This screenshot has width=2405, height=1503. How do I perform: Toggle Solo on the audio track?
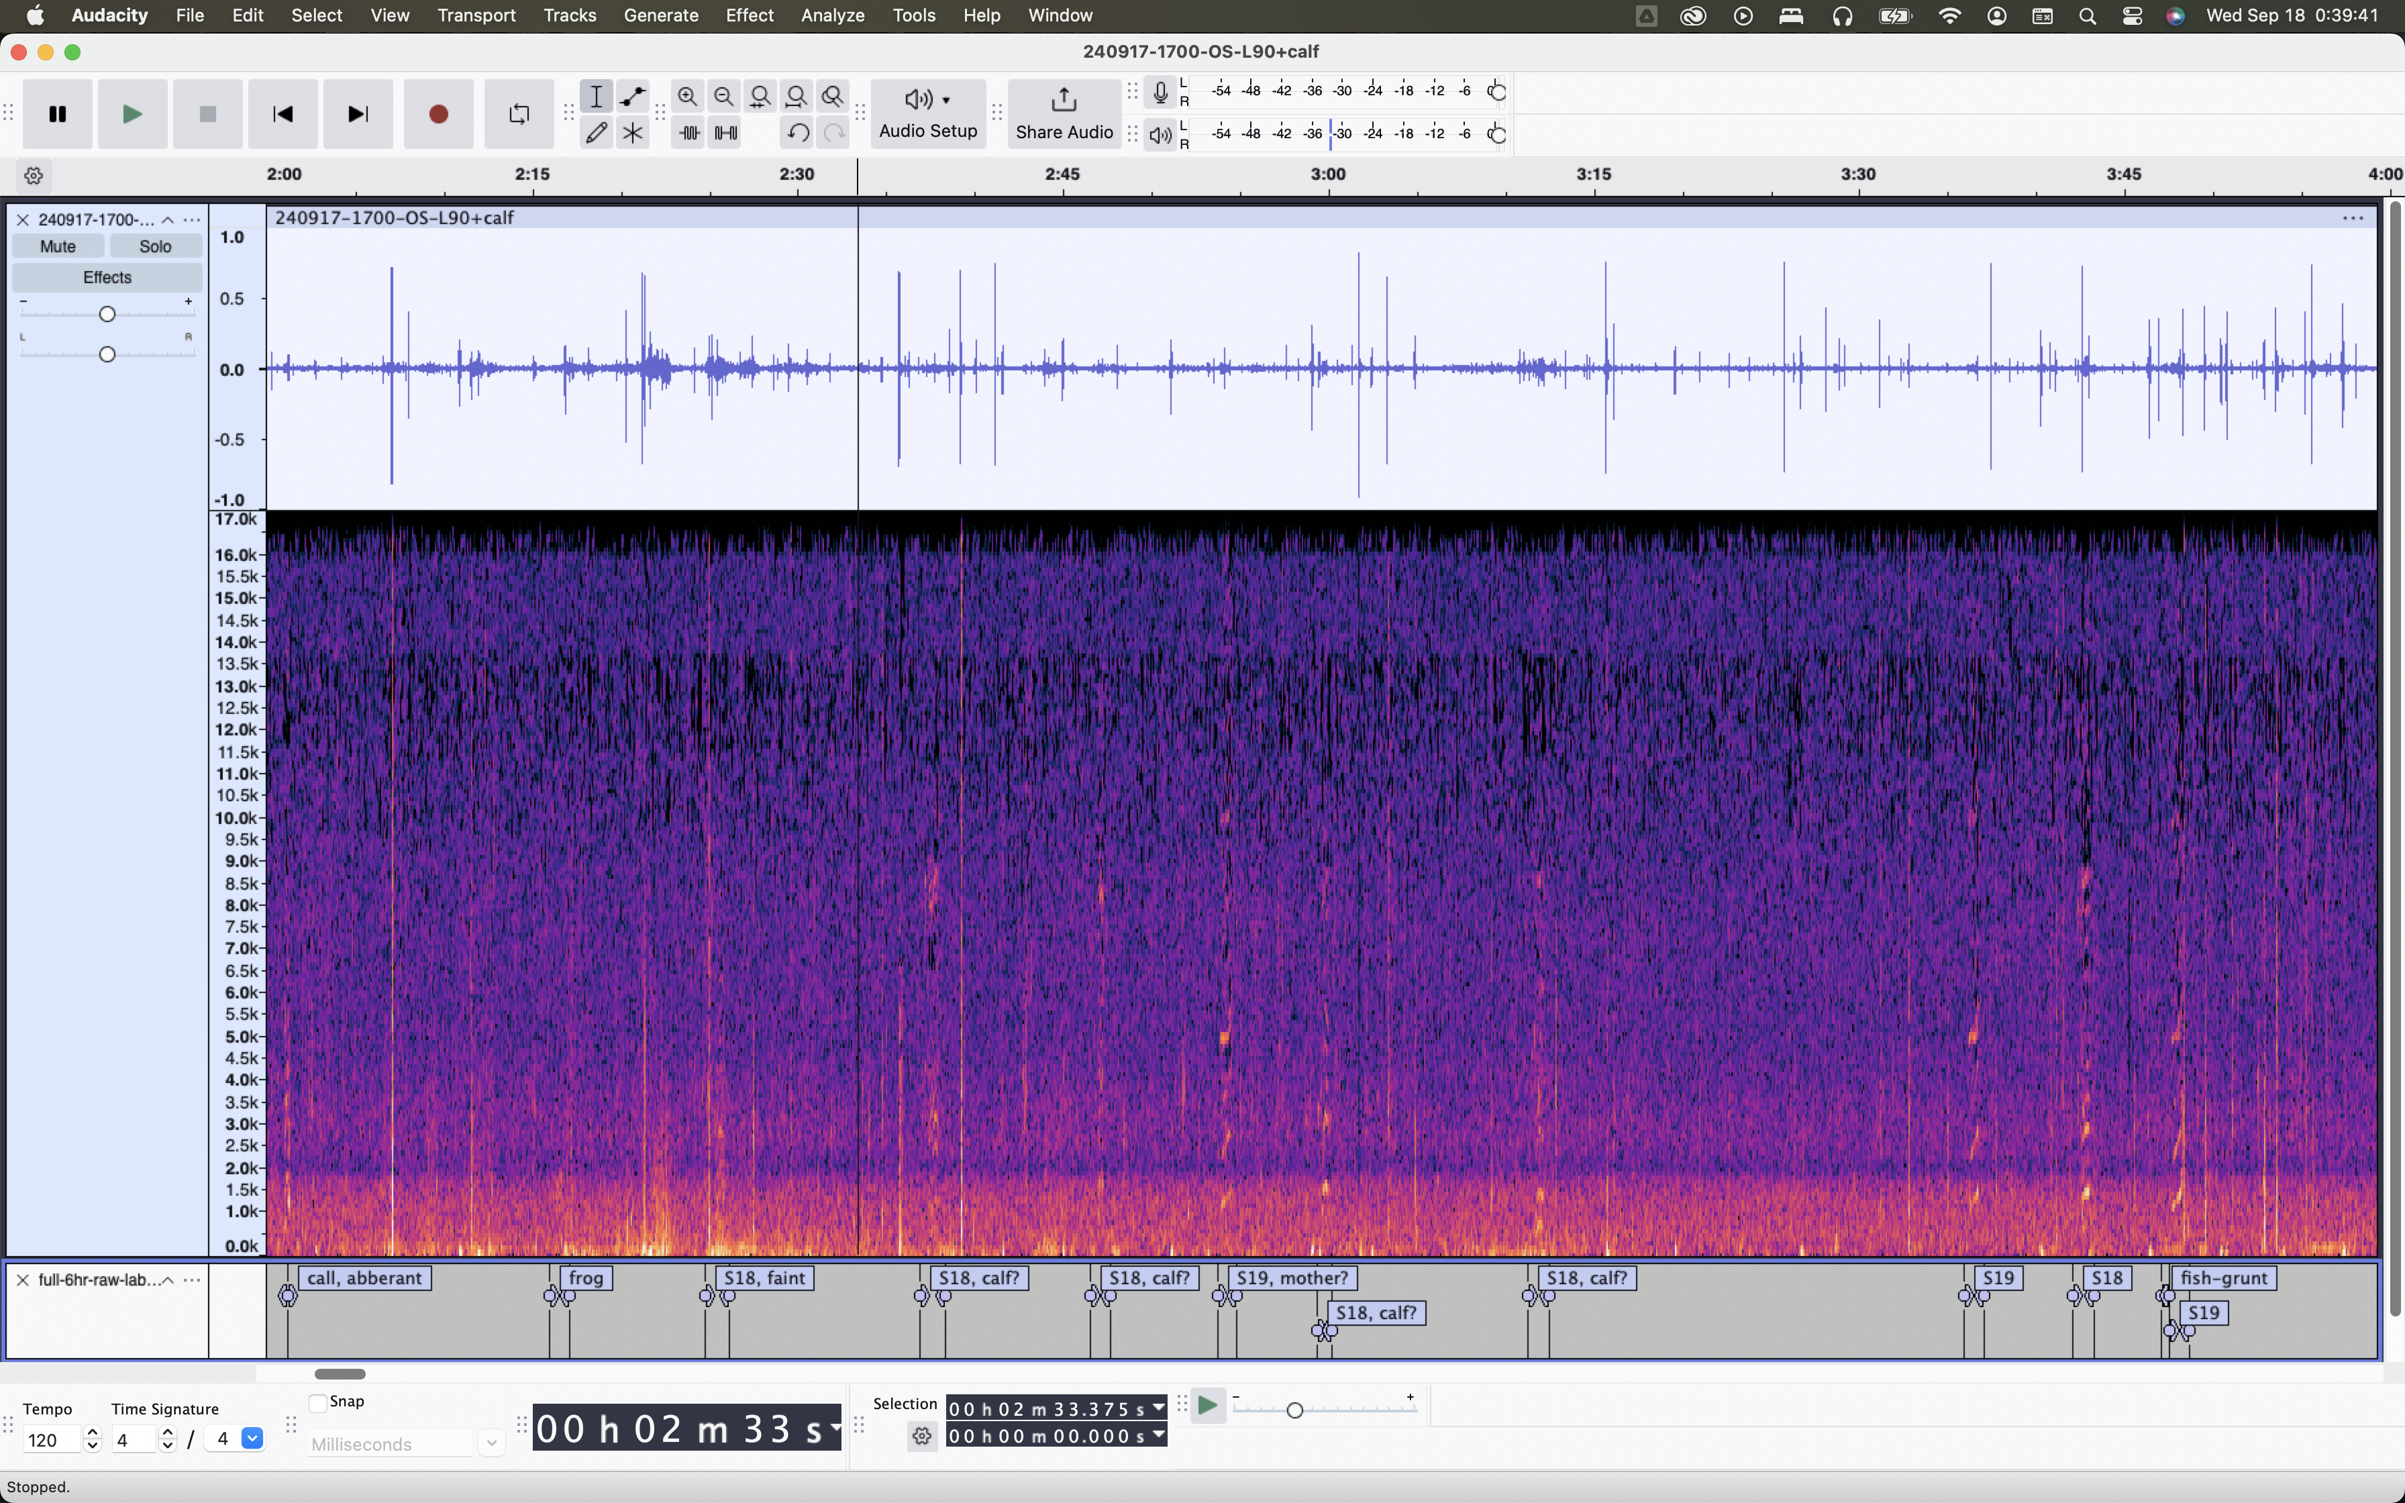(x=155, y=246)
